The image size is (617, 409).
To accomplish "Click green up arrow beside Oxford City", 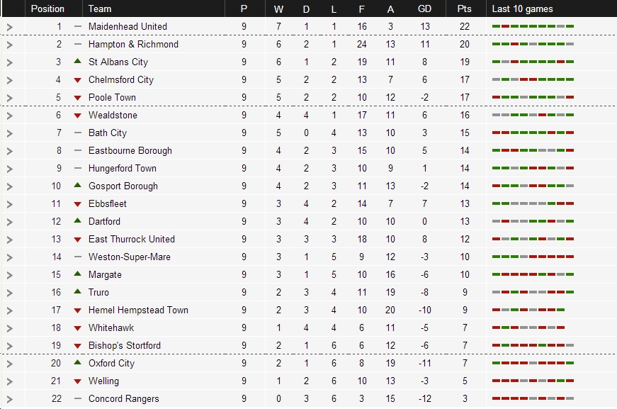I will [77, 362].
